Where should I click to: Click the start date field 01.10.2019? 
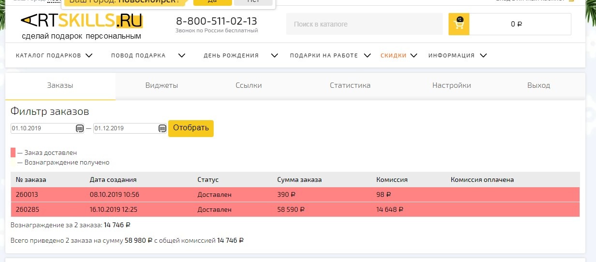pos(43,128)
